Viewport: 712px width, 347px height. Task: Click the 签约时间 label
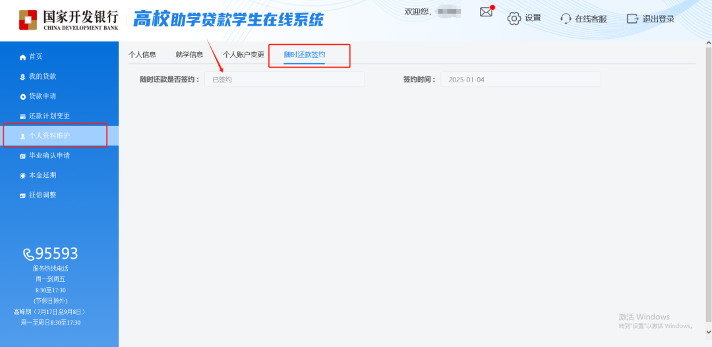[419, 80]
